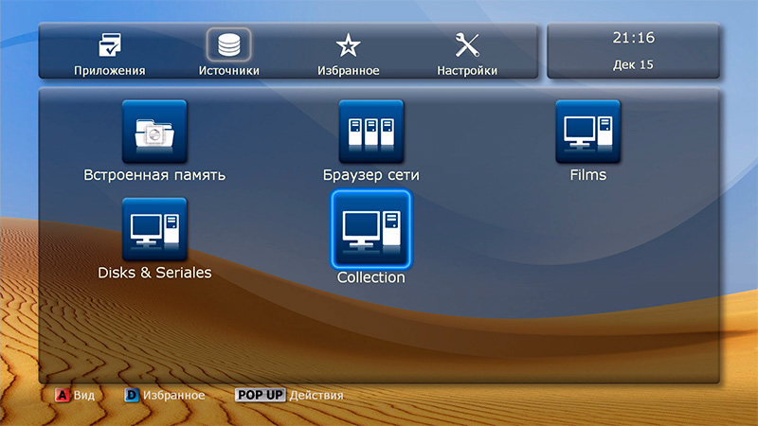This screenshot has width=758, height=426.
Task: Click the 21:16 clock display
Action: pos(633,39)
